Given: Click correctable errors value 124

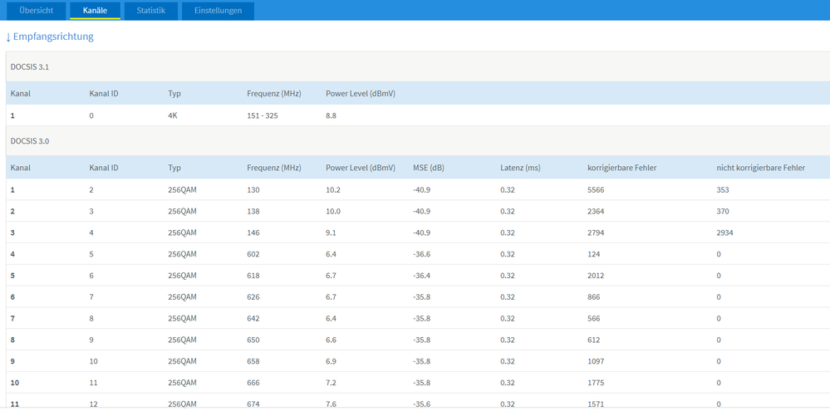Looking at the screenshot, I should [x=593, y=254].
